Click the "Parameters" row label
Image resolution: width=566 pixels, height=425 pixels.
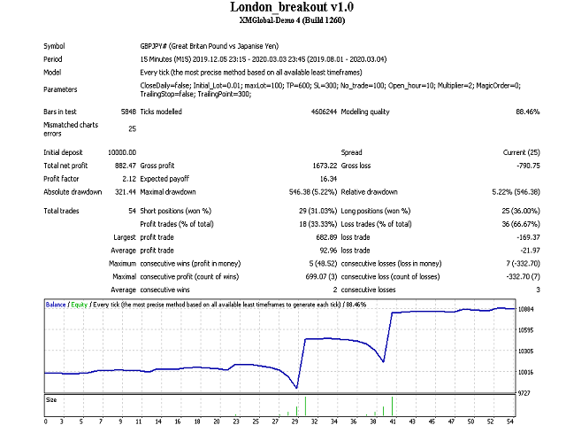pyautogui.click(x=60, y=89)
